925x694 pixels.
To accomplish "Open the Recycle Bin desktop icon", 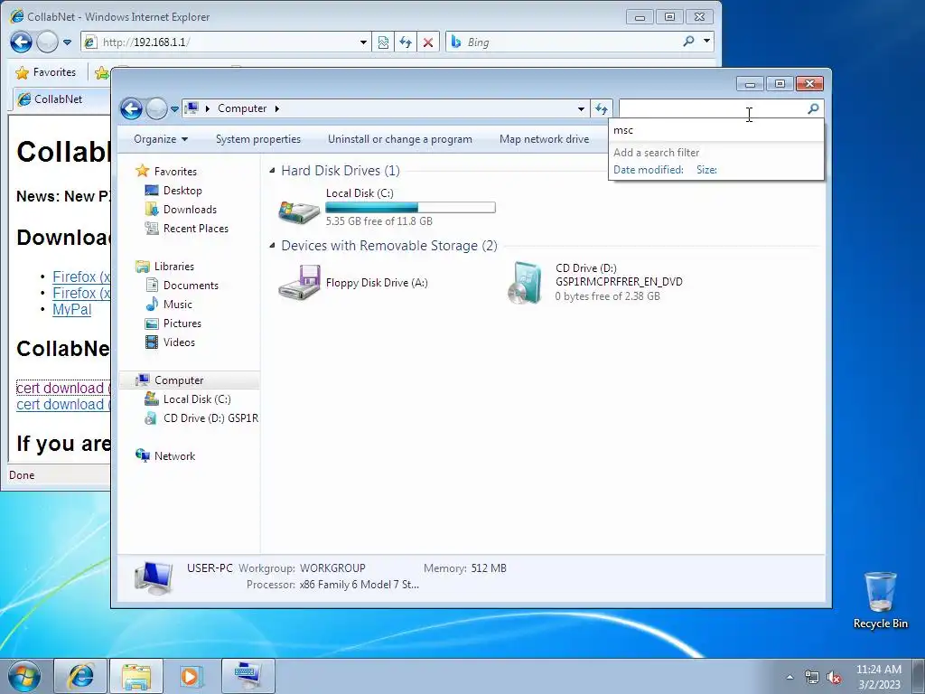I will point(880,601).
